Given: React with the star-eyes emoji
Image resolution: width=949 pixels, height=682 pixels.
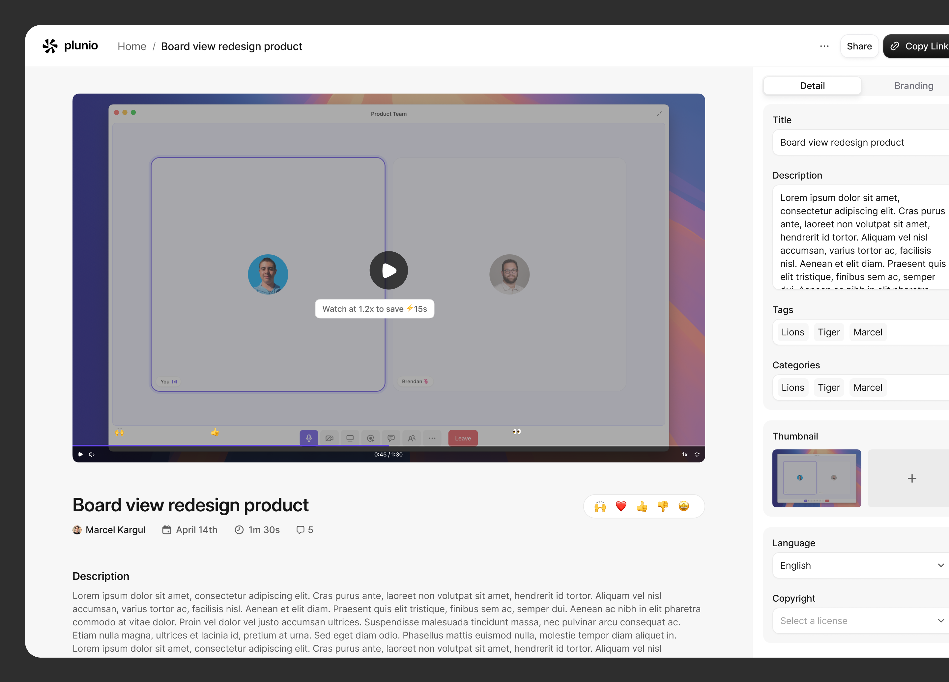Looking at the screenshot, I should [x=684, y=506].
